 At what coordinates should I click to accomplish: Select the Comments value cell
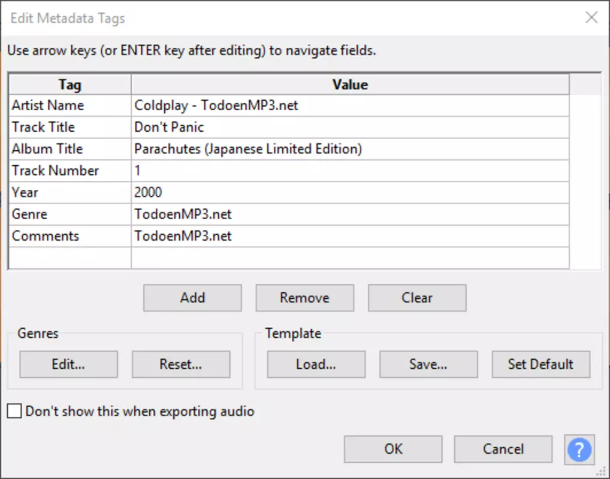point(350,236)
